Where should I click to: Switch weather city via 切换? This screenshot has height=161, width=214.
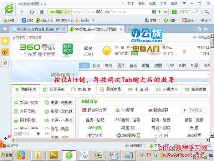(88, 54)
